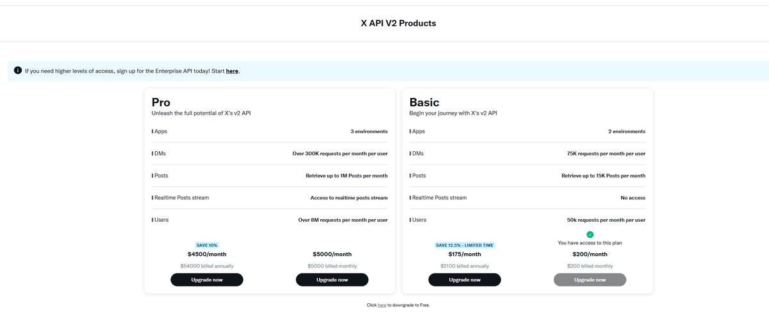Click 'Retrieve up to 15K Posts per month'

click(x=604, y=176)
